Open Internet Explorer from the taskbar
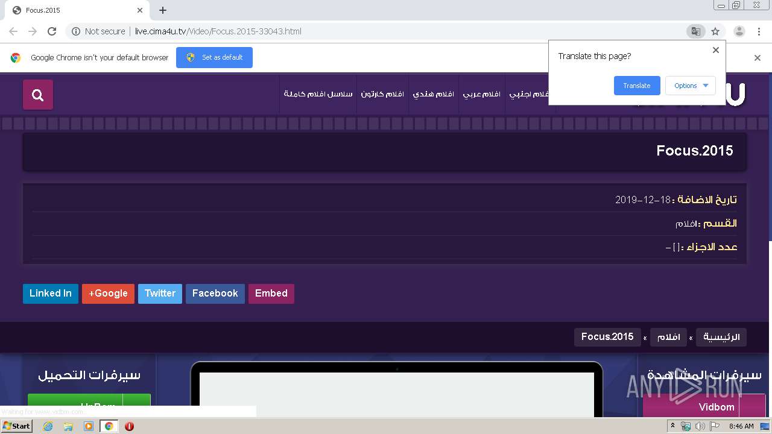The width and height of the screenshot is (772, 434). tap(48, 426)
